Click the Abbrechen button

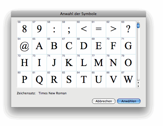pos(104,101)
